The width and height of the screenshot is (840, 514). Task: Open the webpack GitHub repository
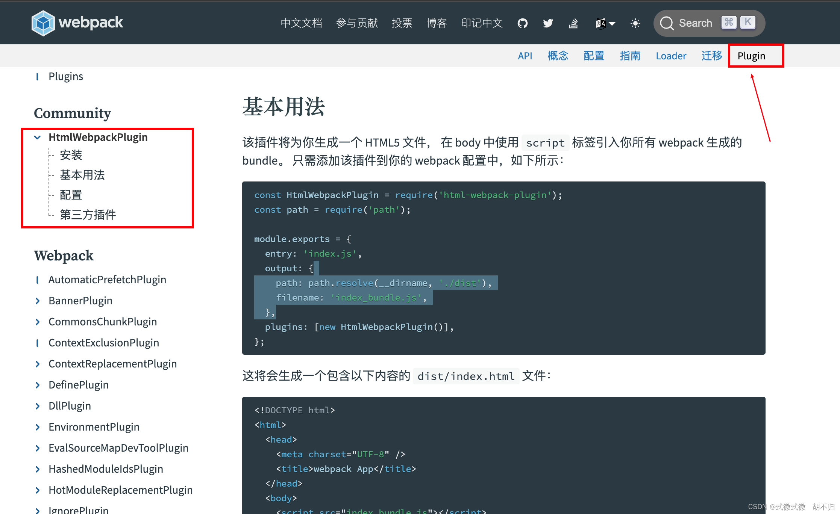(522, 23)
